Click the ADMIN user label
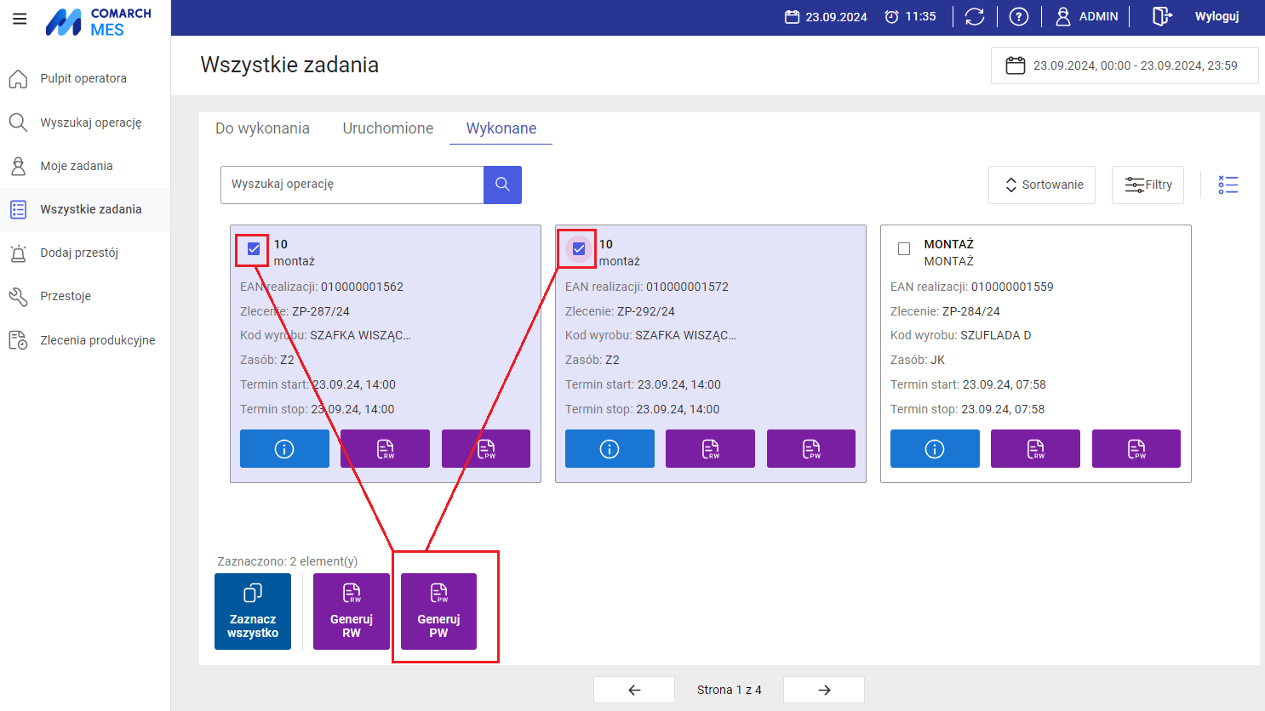 (1098, 16)
